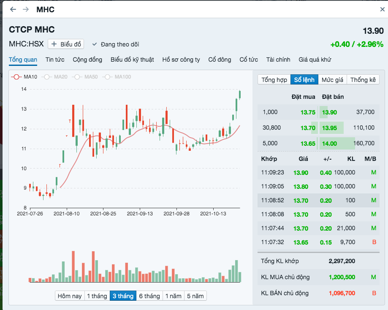388x310 pixels.
Task: Set chart range to 3 tháng
Action: point(123,296)
